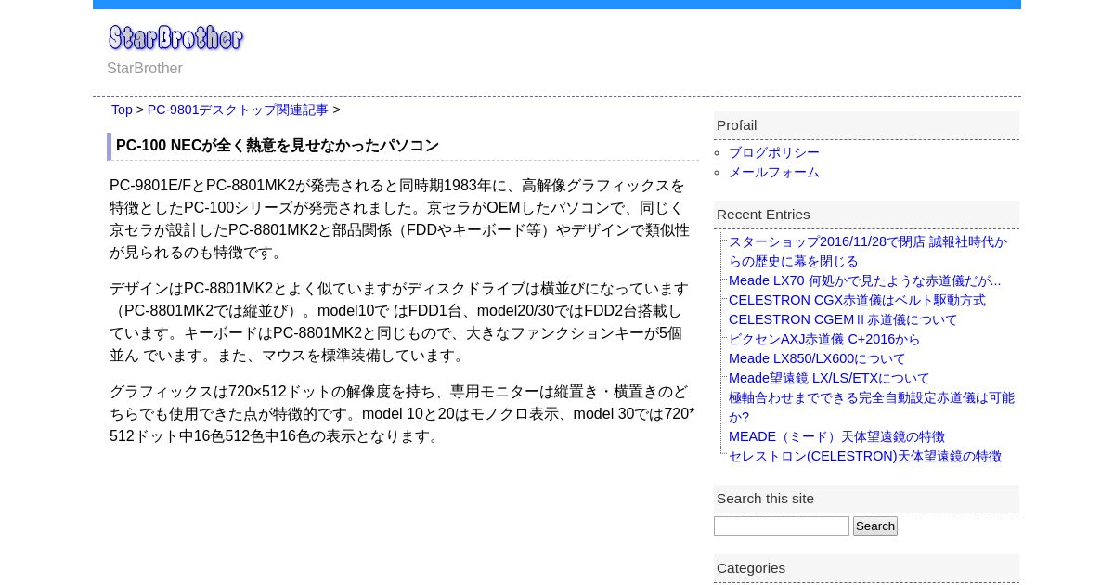Open 極軸合わせまでできる完全自動設定赤道儀 entry
This screenshot has width=1114, height=585.
[x=872, y=408]
